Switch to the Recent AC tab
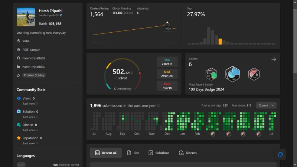 (106, 153)
